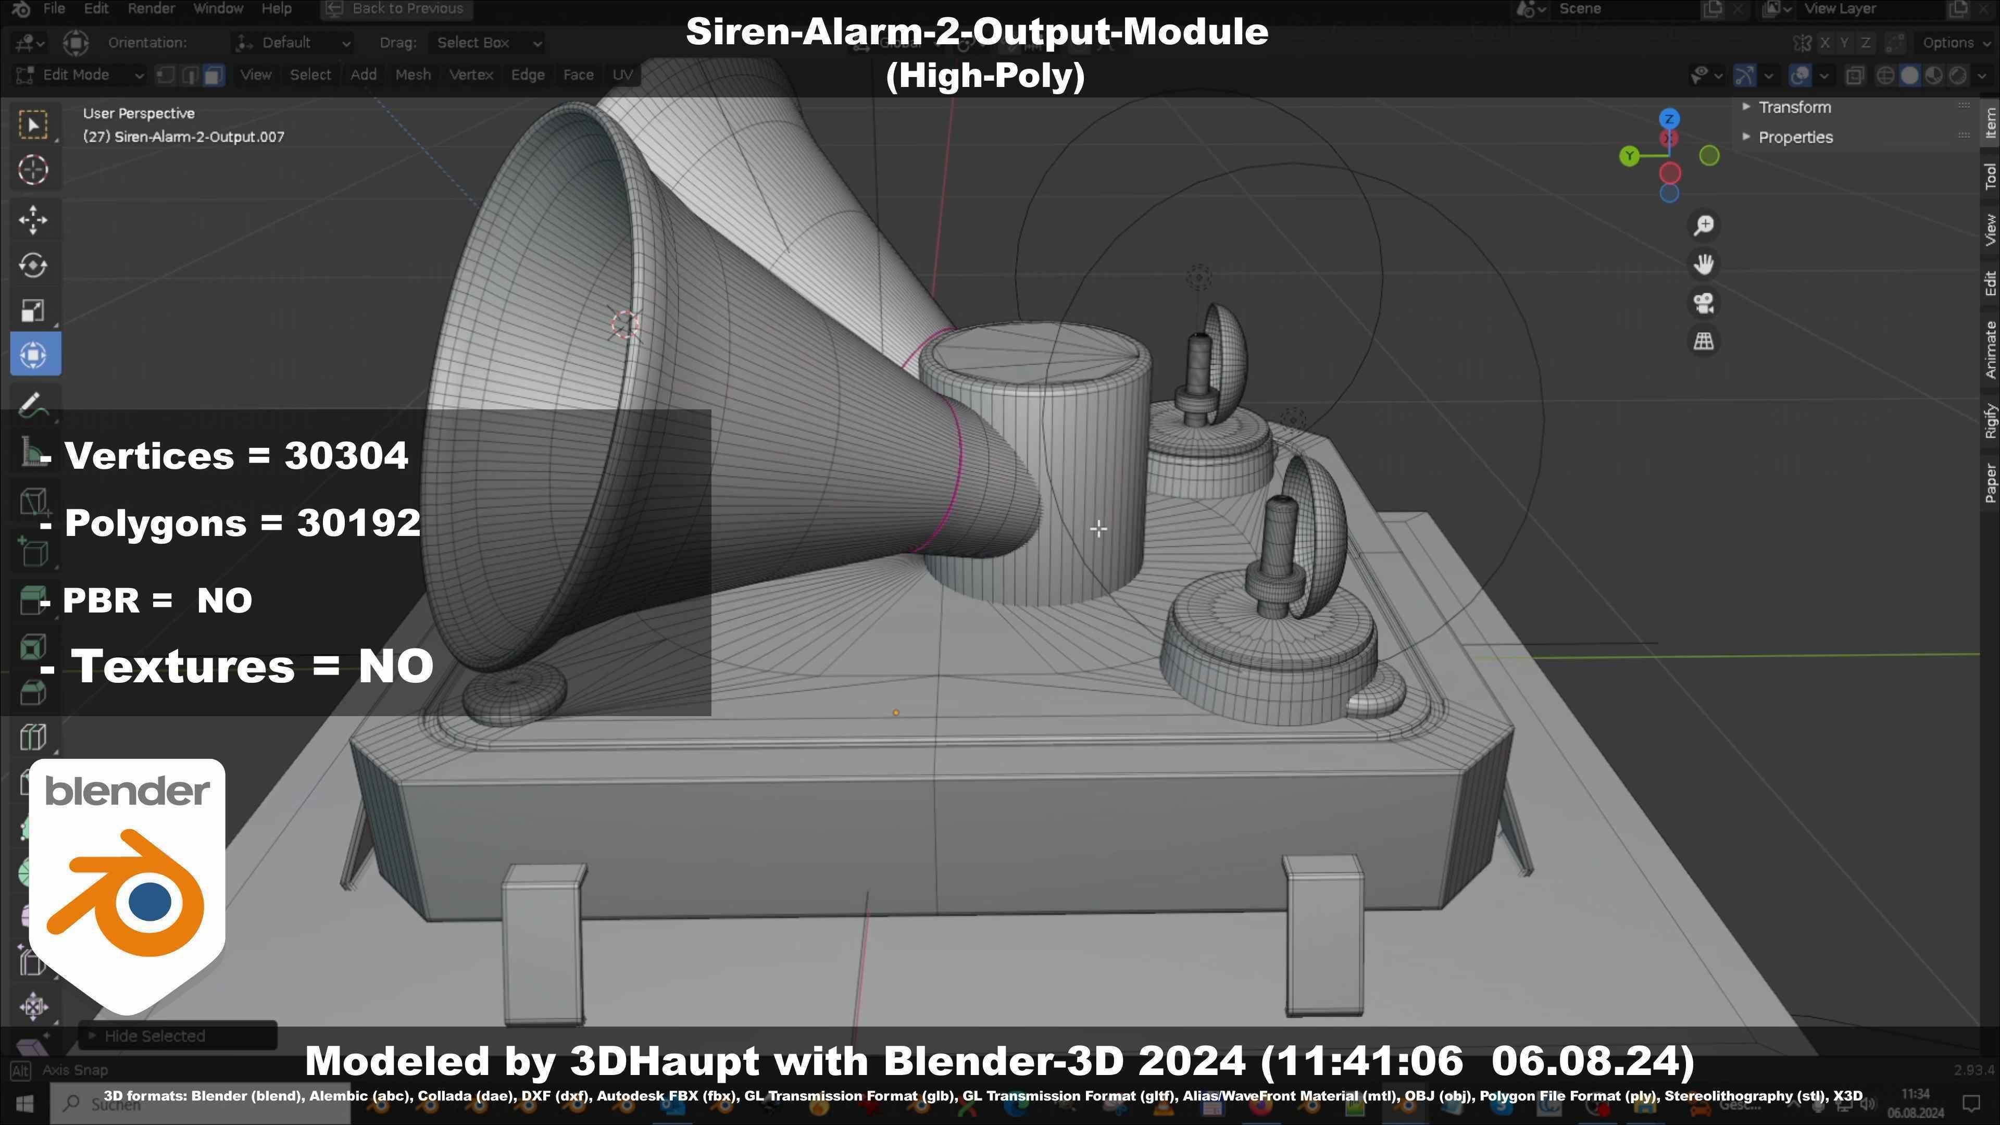Viewport: 2000px width, 1125px height.
Task: Open gizmo options dropdown arrow
Action: [x=1769, y=76]
